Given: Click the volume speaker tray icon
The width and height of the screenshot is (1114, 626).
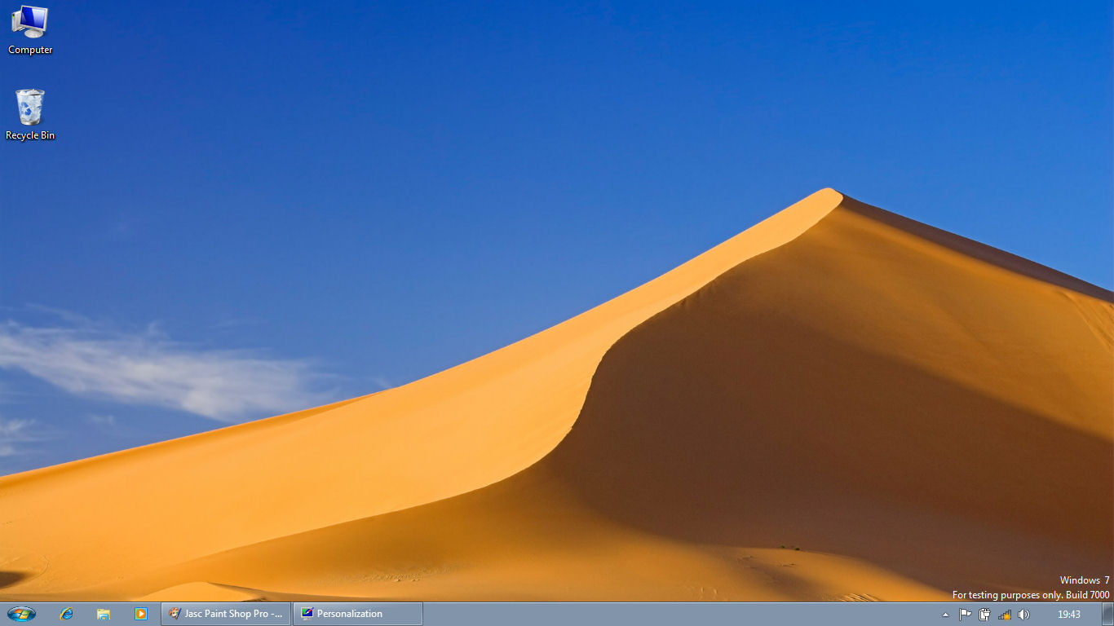Looking at the screenshot, I should coord(1024,615).
